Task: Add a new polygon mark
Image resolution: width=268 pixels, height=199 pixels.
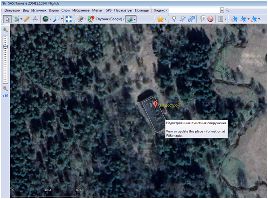Action: [x=191, y=19]
